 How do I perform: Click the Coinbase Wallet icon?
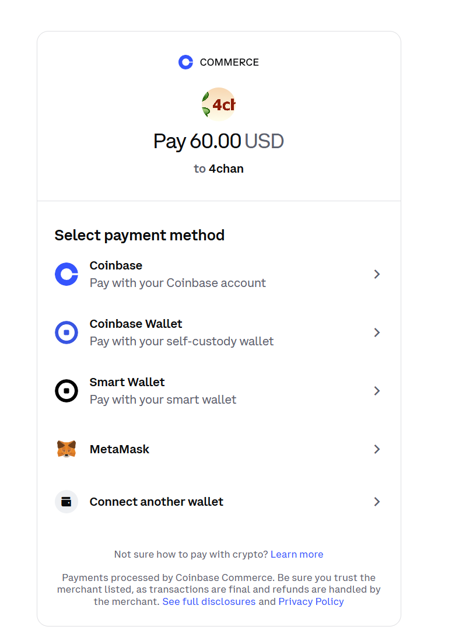(66, 332)
